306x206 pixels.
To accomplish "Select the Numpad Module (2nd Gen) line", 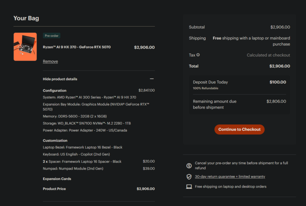I will point(73,169).
